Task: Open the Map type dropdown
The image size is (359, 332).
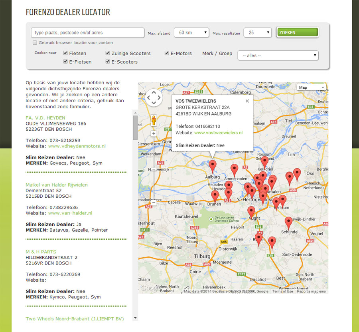Action: click(312, 87)
